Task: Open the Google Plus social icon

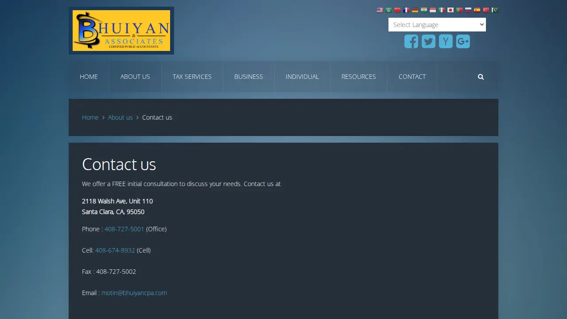Action: click(x=463, y=42)
